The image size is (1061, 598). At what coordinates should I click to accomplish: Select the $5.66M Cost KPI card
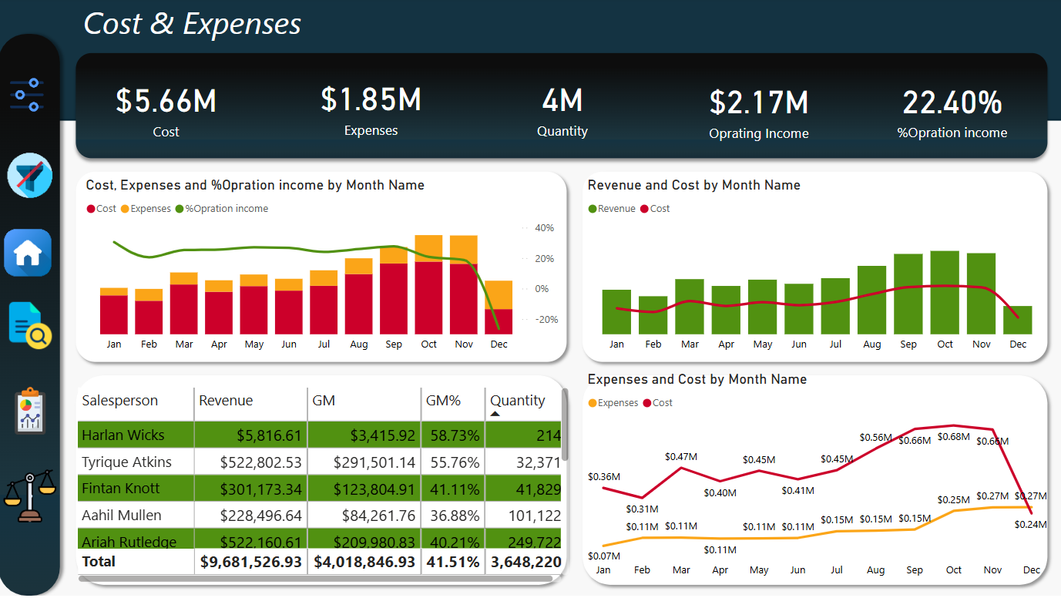click(x=166, y=112)
